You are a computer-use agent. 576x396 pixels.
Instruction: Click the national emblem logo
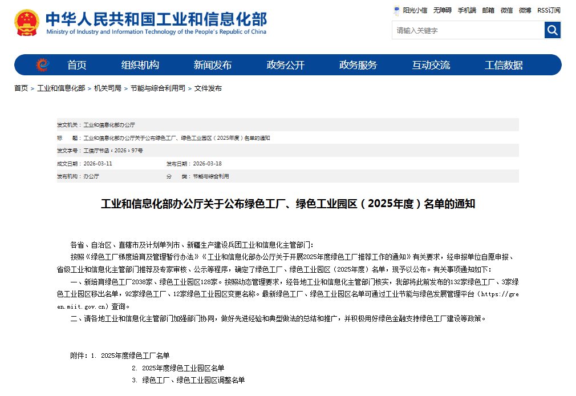point(27,22)
